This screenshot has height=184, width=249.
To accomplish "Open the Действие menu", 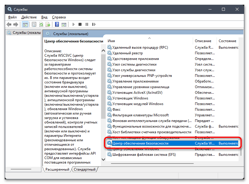I will click(x=29, y=17).
